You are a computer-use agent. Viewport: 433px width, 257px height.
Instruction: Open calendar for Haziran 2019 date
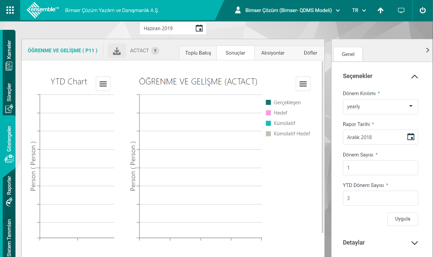[x=199, y=28]
